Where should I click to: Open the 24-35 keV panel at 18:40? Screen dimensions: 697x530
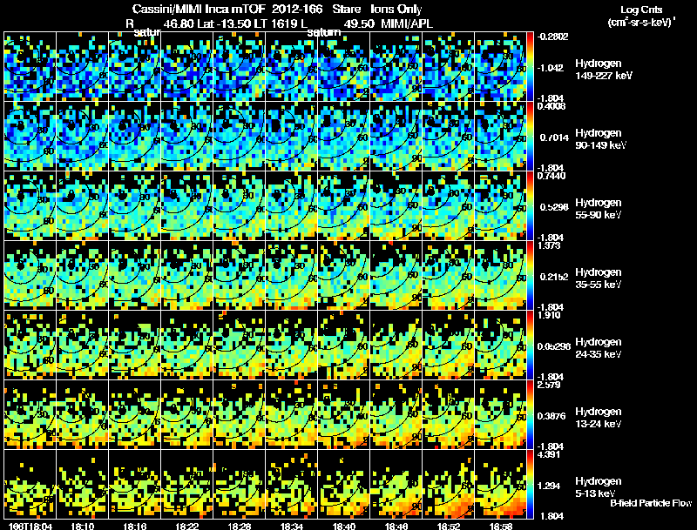(x=344, y=346)
